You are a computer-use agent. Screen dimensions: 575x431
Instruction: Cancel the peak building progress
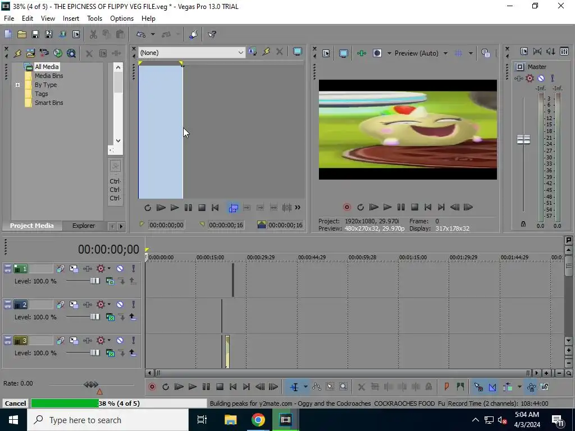(15, 404)
